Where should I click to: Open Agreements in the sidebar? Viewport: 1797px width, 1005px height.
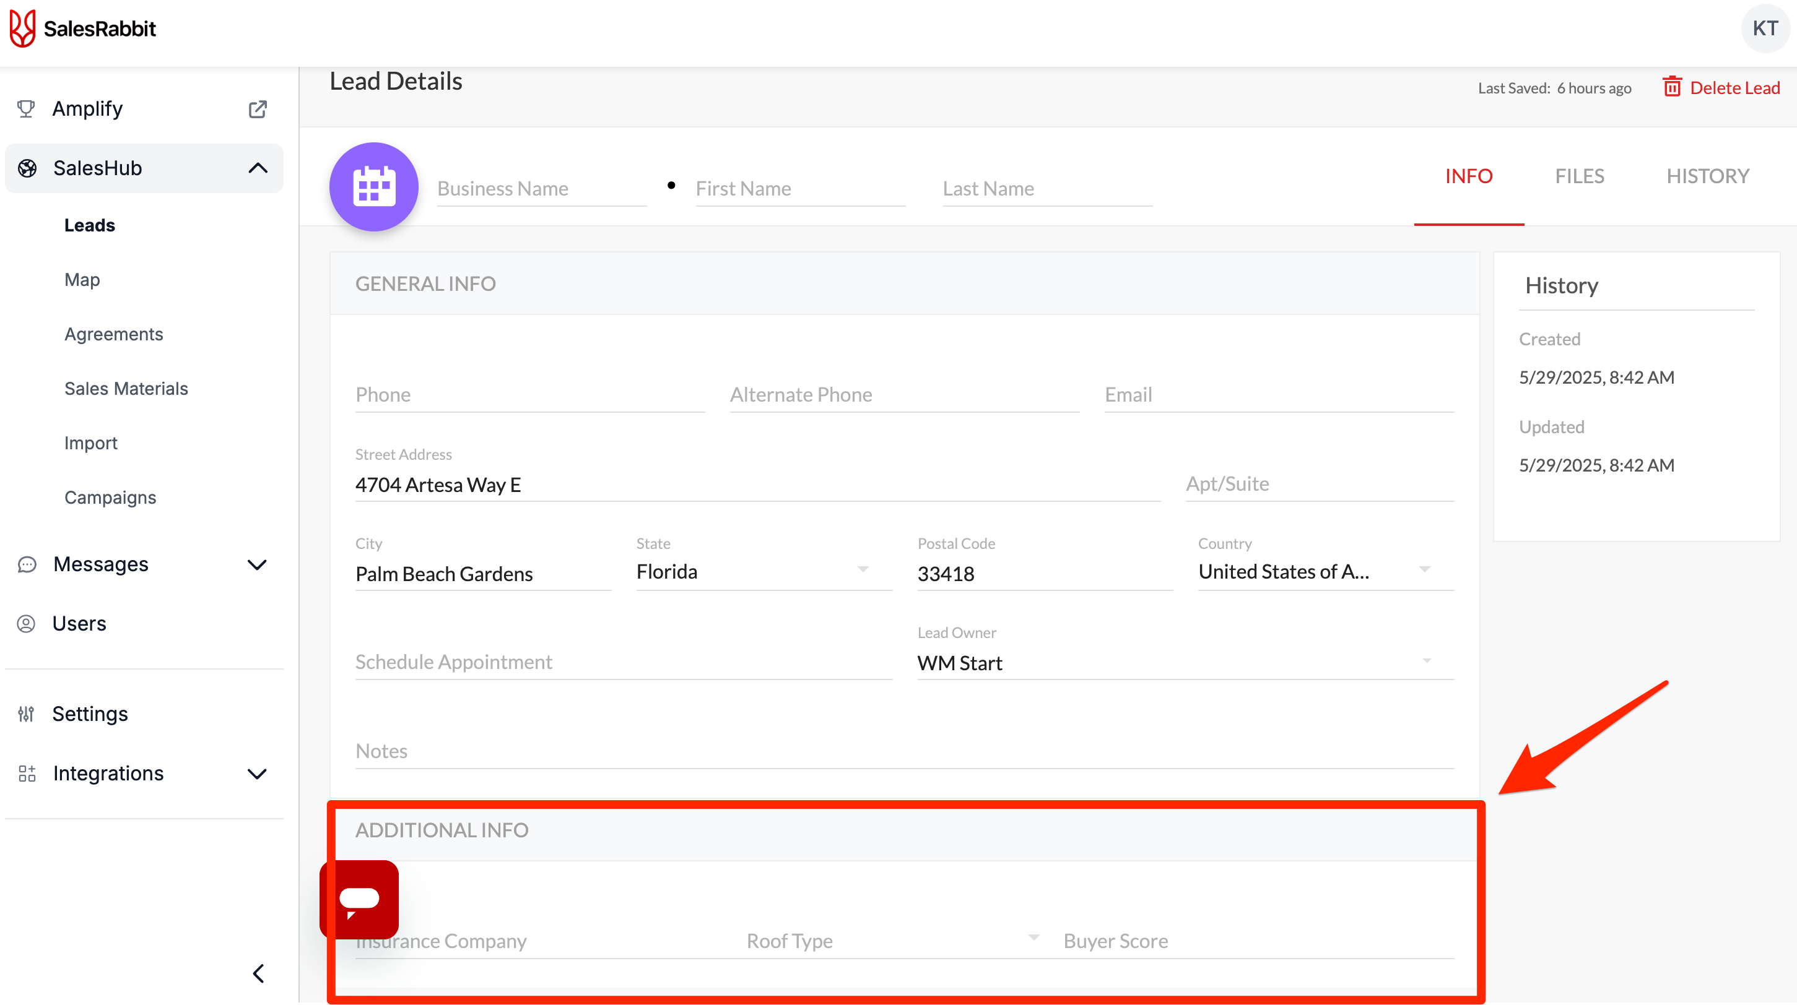pos(114,334)
